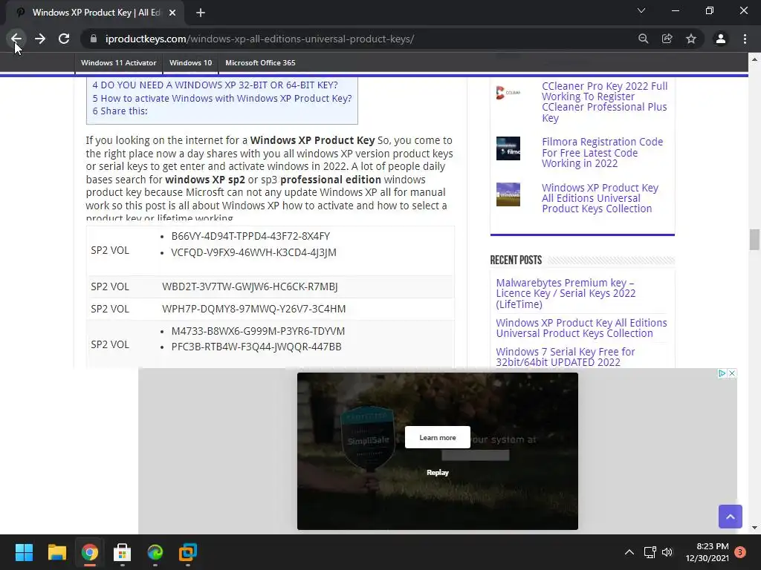
Task: Close the Windows XP Product Key tab
Action: (x=172, y=13)
